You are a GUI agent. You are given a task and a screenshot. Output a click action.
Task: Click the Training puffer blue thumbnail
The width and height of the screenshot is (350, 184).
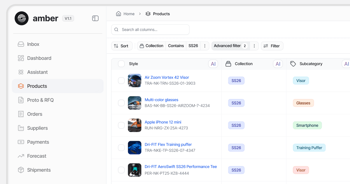click(134, 147)
